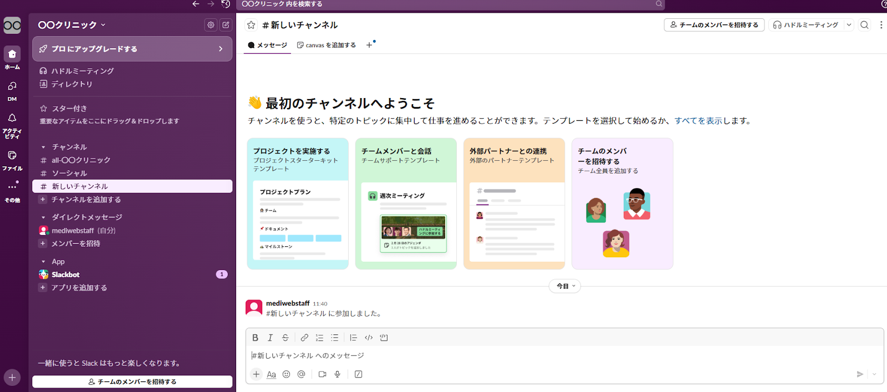Click プロにアップグレードする button
The height and width of the screenshot is (392, 887).
tap(132, 49)
